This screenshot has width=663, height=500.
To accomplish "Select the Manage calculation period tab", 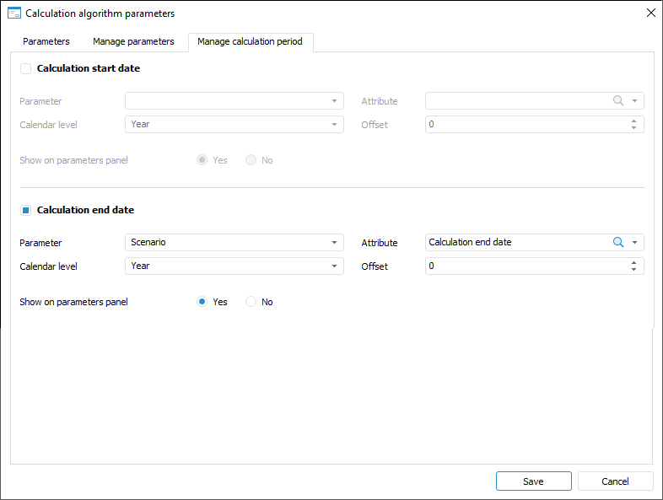I will (x=250, y=41).
